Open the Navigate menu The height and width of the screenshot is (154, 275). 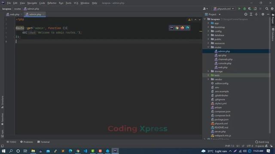pos(32,3)
